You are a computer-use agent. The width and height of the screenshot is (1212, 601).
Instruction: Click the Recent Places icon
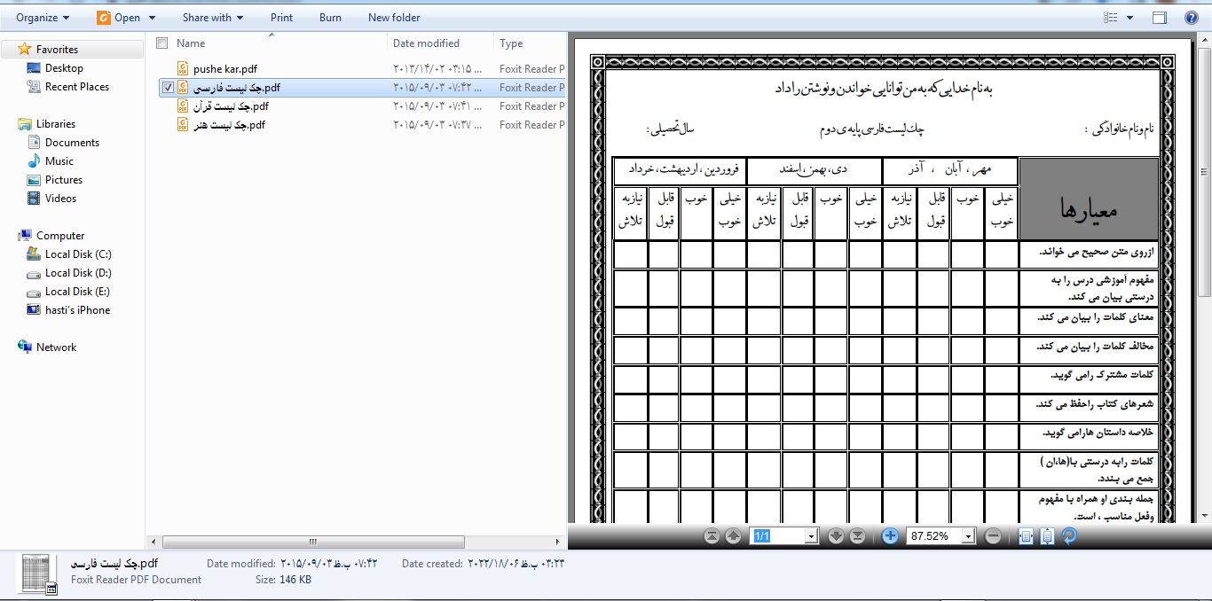35,87
